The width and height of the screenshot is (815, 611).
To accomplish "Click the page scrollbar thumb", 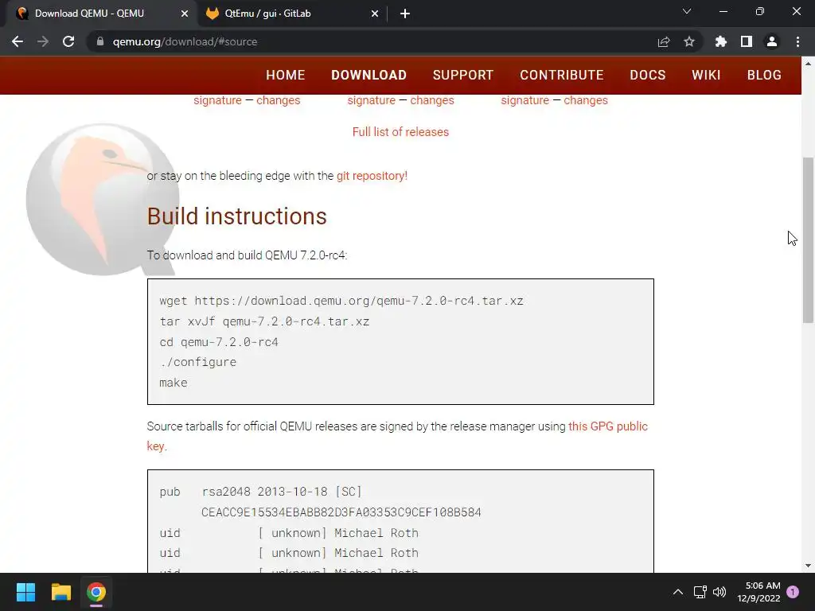I will pos(808,240).
